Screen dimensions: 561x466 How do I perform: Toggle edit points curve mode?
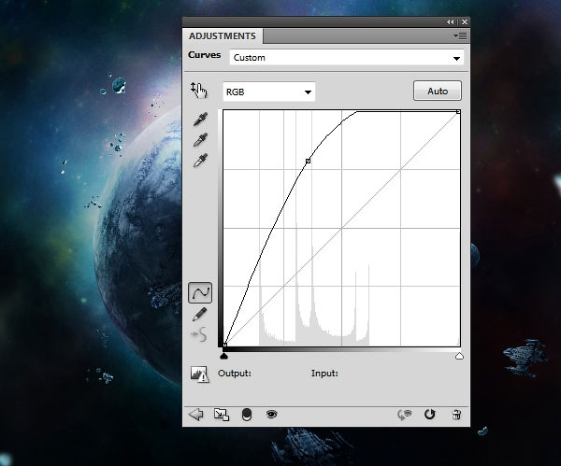click(x=200, y=293)
